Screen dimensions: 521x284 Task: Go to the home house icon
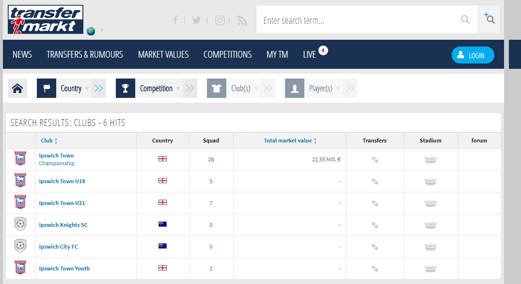(17, 88)
